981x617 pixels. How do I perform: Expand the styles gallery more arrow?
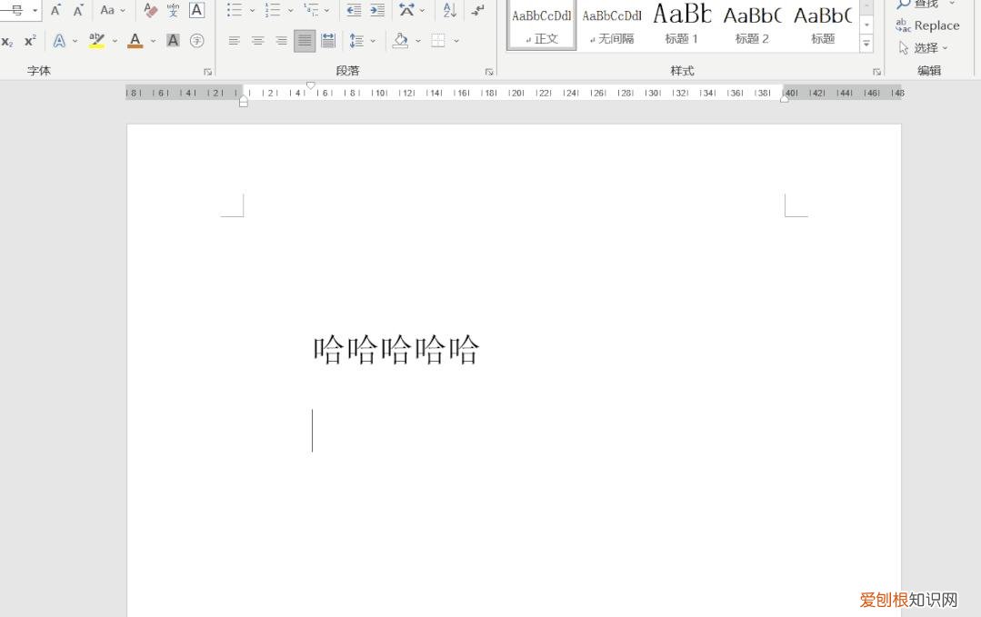[x=866, y=43]
